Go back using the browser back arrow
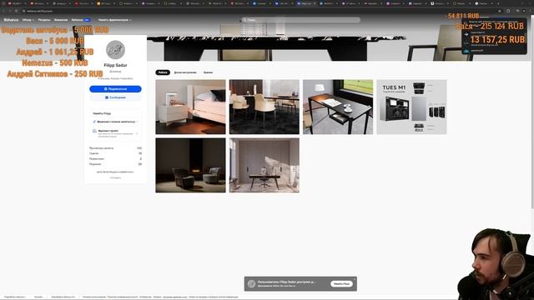Image resolution: width=534 pixels, height=300 pixels. point(3,11)
